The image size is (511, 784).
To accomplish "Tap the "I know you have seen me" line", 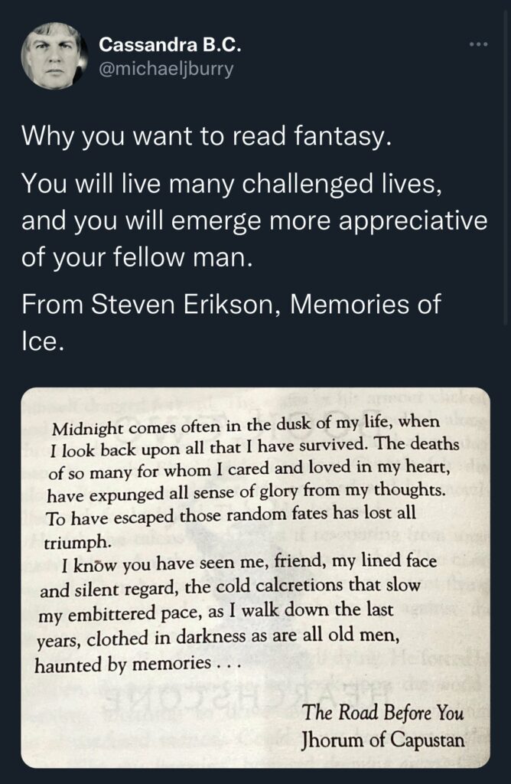I will pyautogui.click(x=249, y=563).
